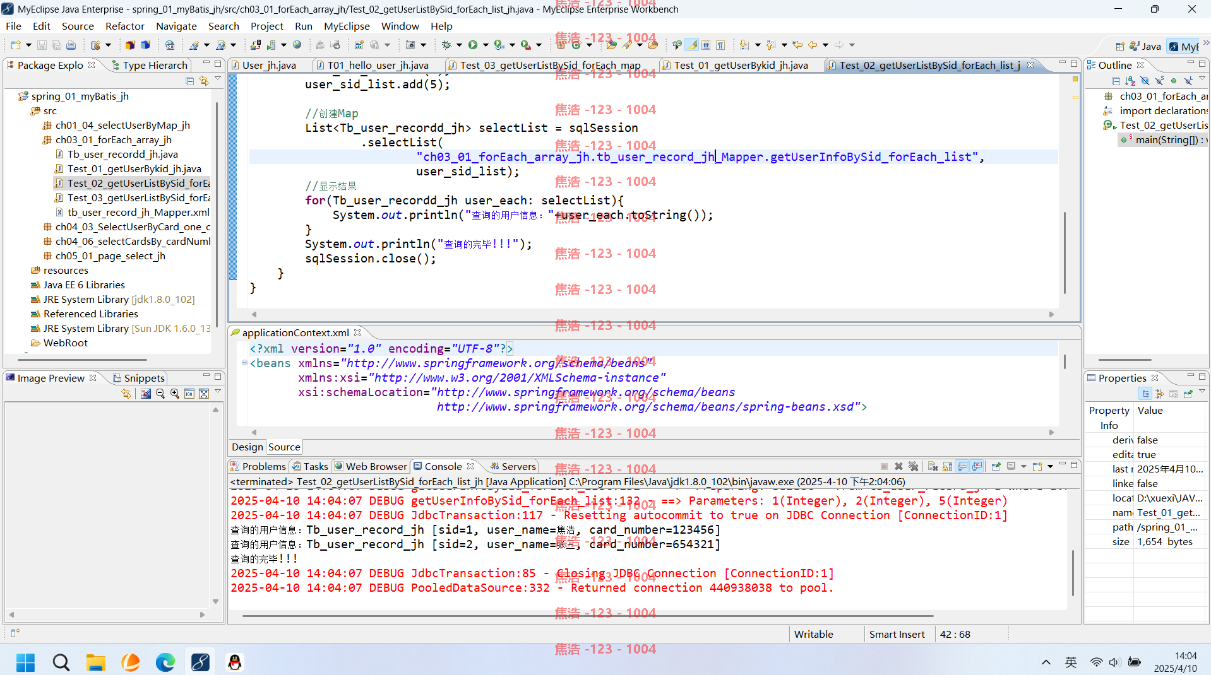The image size is (1211, 675).
Task: Click Collapse All in Package Explorer
Action: point(189,81)
